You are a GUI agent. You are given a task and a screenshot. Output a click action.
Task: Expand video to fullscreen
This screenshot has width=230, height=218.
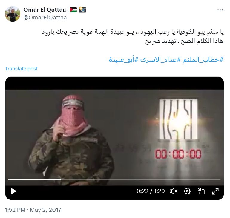tap(215, 191)
